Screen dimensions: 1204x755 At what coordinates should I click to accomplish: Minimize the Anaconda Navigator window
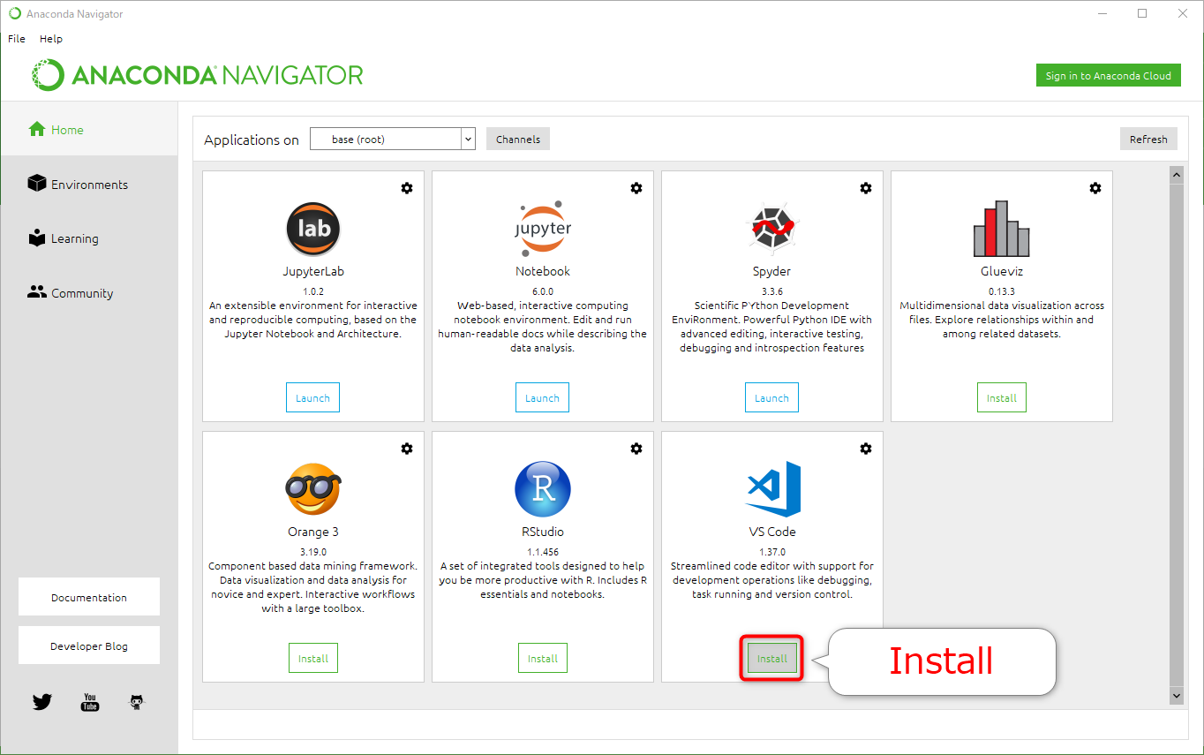pos(1102,13)
